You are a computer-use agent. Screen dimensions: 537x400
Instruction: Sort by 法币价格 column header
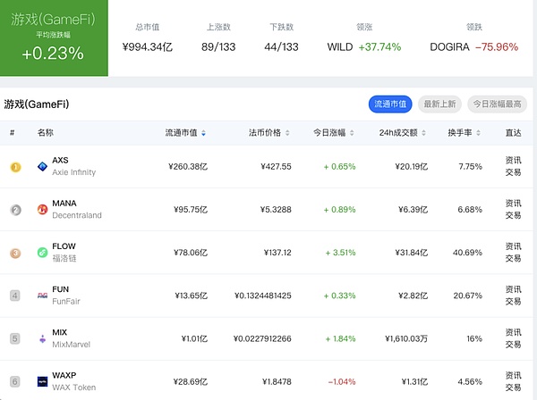tap(269, 133)
